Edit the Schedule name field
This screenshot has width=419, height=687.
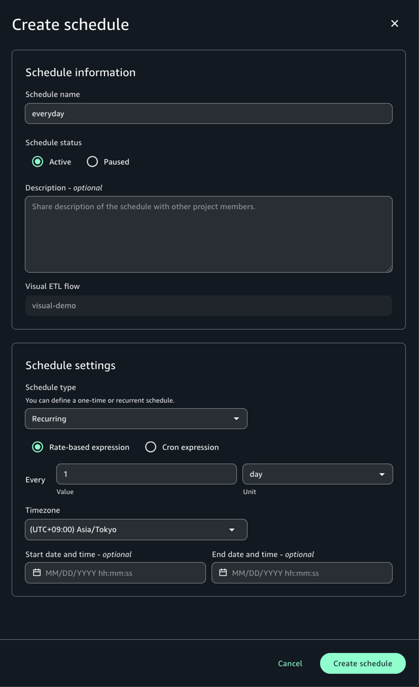click(x=208, y=113)
